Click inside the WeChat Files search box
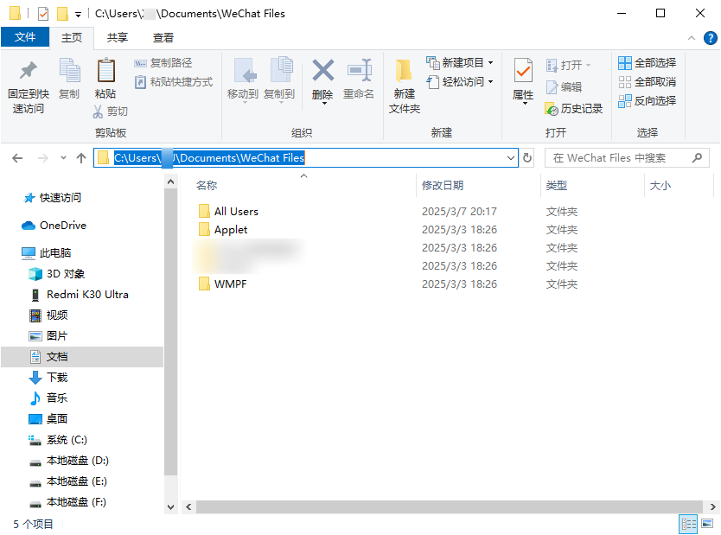 [x=622, y=158]
